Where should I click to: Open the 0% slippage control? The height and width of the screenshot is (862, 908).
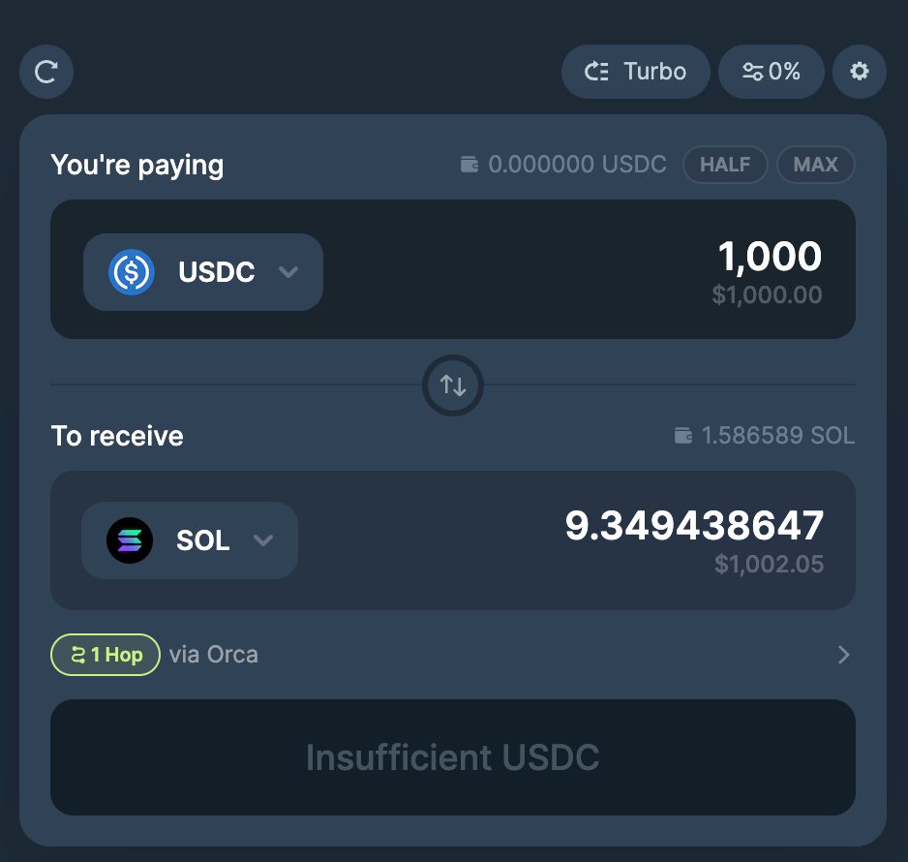coord(771,71)
